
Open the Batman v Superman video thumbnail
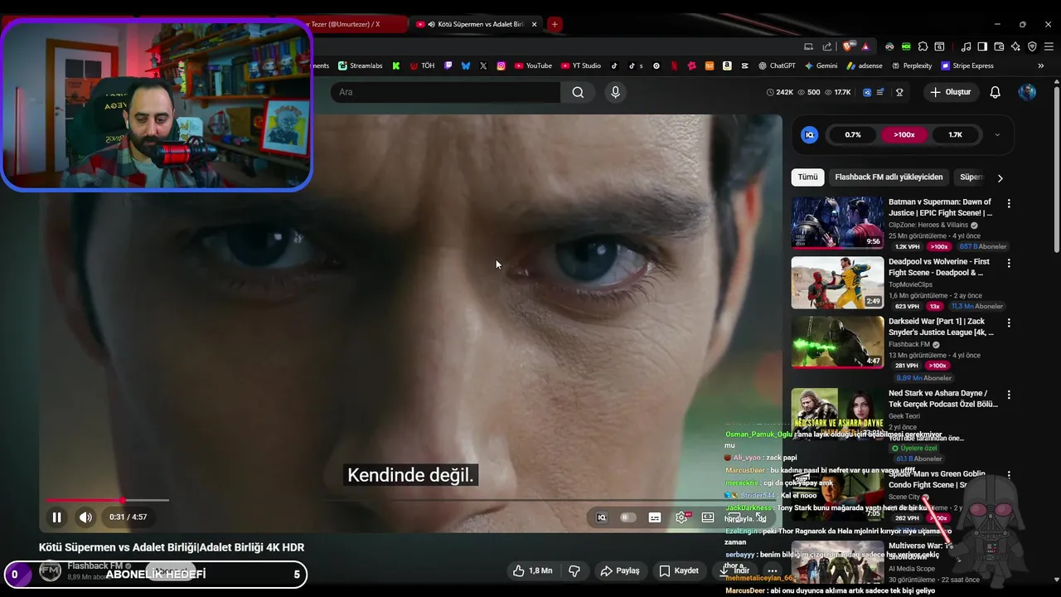pos(837,222)
